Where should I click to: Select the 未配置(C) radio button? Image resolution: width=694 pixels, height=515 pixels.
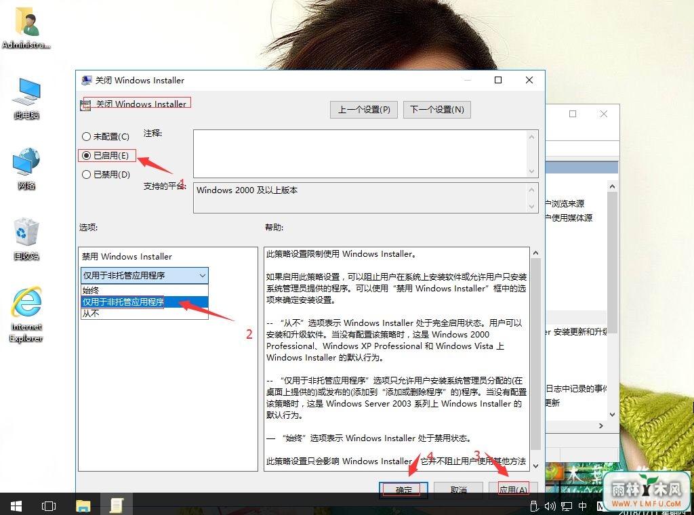[x=106, y=137]
